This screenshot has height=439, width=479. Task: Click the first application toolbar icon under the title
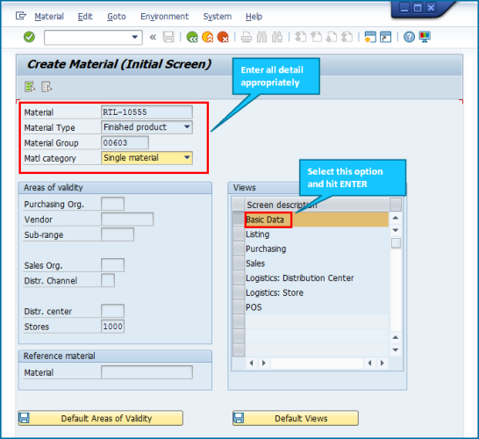coord(30,87)
